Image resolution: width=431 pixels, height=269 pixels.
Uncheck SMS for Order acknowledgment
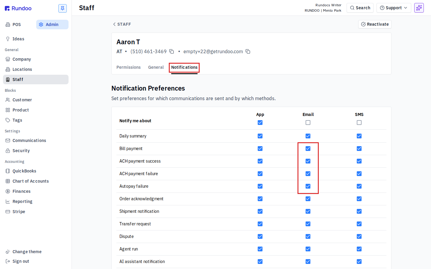point(359,199)
